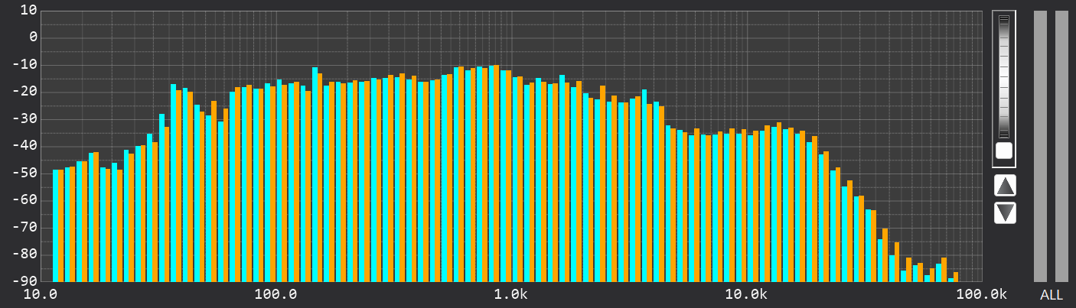
Task: Click the 10.0 frequency label at axis start
Action: click(42, 295)
